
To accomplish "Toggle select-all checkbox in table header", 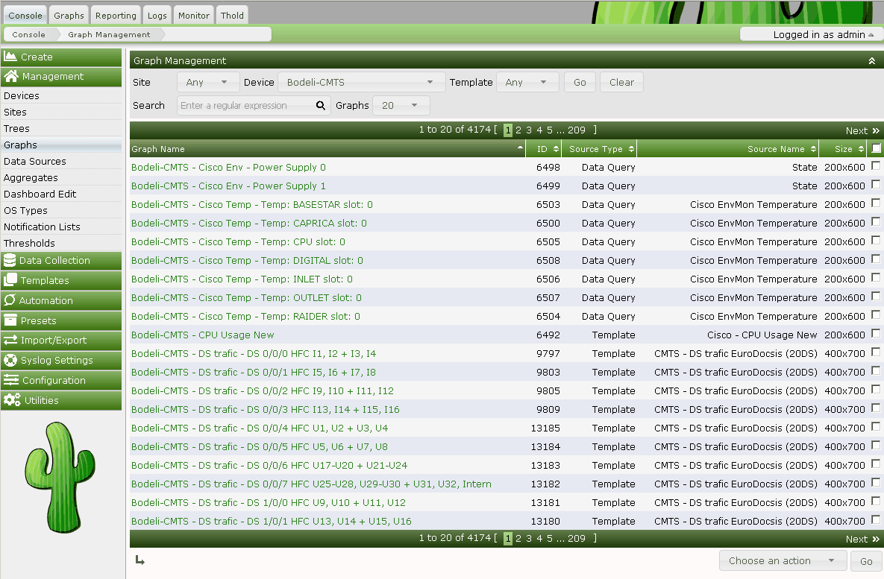I will click(876, 148).
